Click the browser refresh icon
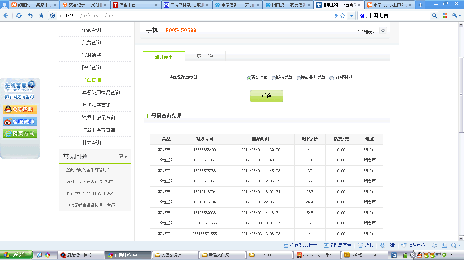Image resolution: width=464 pixels, height=260 pixels. coord(19,16)
